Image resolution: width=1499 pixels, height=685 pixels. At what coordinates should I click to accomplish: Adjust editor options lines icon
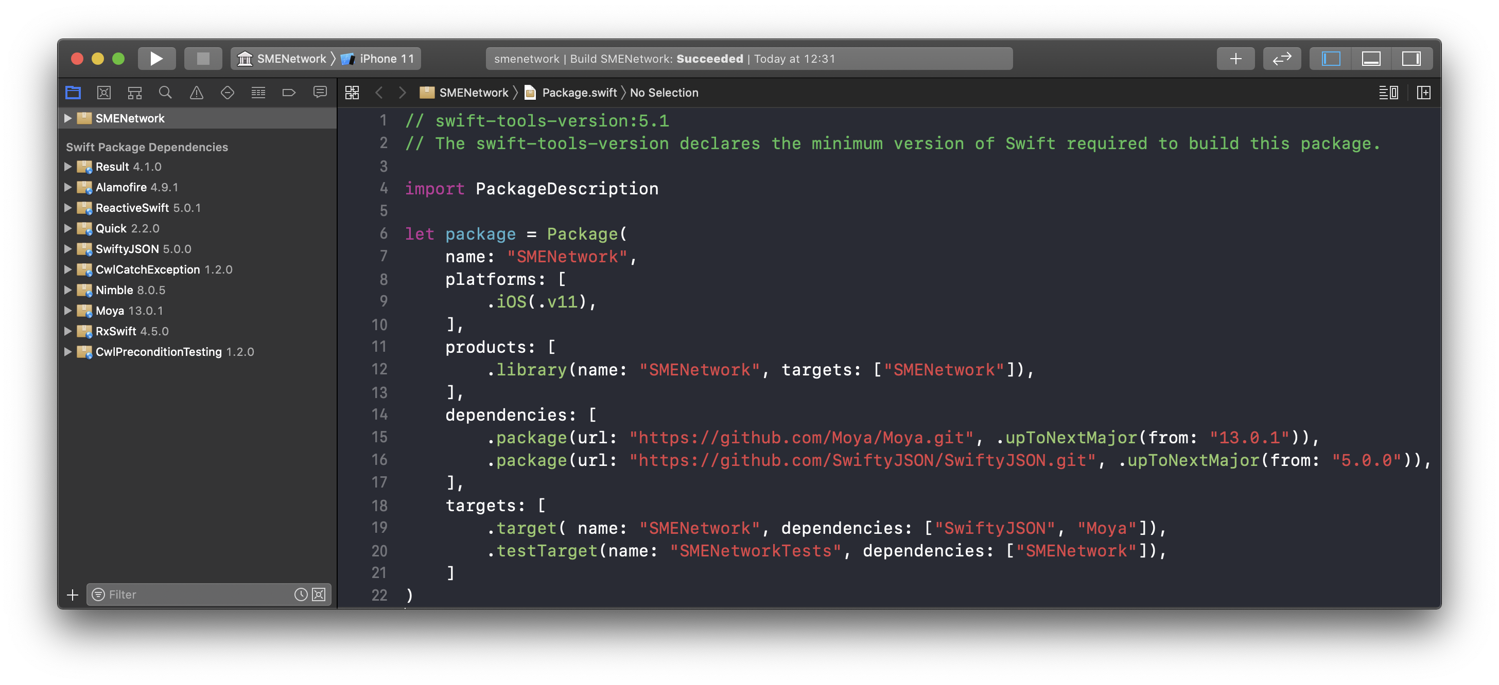click(x=1388, y=93)
